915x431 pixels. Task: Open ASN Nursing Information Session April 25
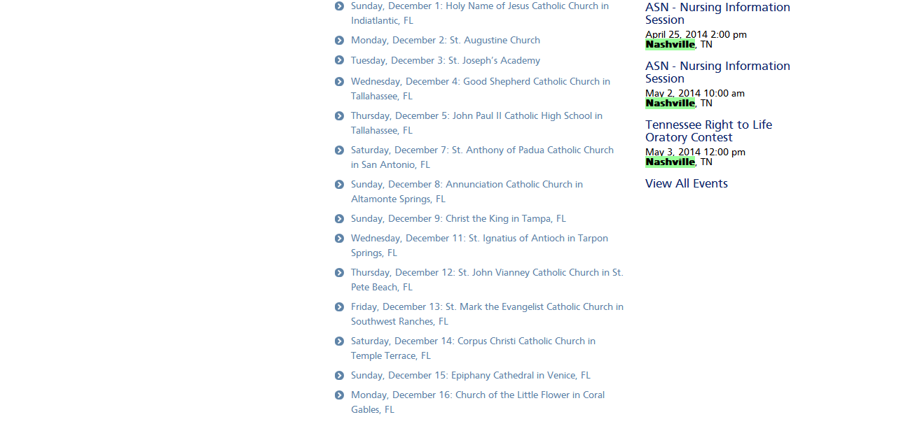717,13
